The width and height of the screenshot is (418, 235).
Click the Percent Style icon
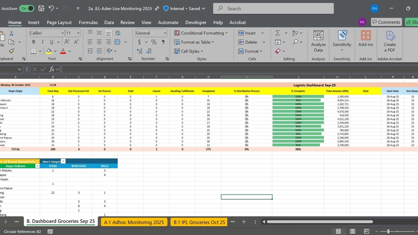154,42
